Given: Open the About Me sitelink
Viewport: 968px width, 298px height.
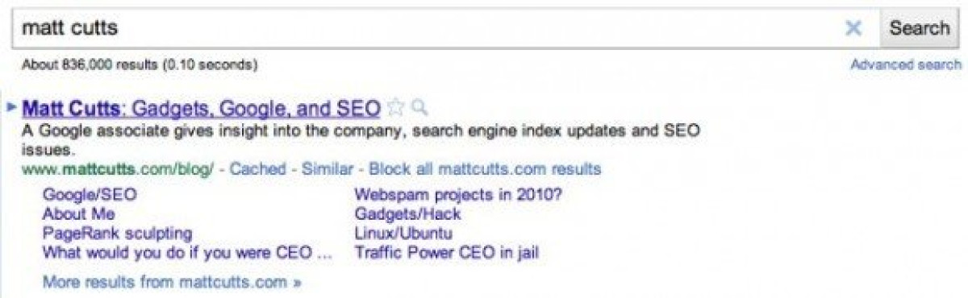Looking at the screenshot, I should click(x=78, y=214).
